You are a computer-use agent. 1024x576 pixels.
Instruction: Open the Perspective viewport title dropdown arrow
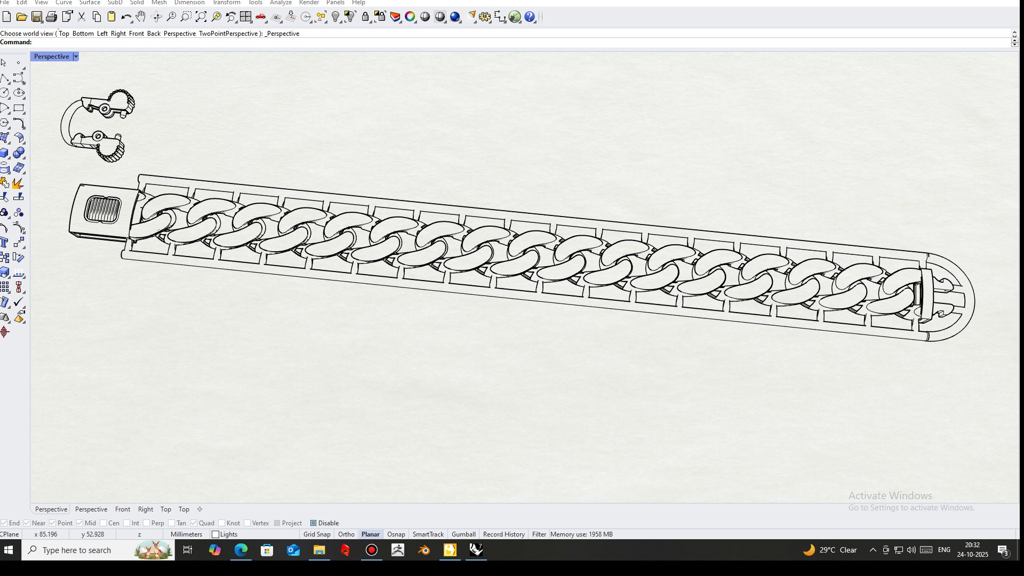[76, 57]
